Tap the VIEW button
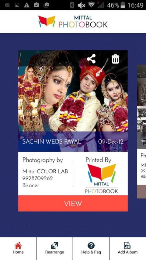146x260 pixels. (73, 203)
